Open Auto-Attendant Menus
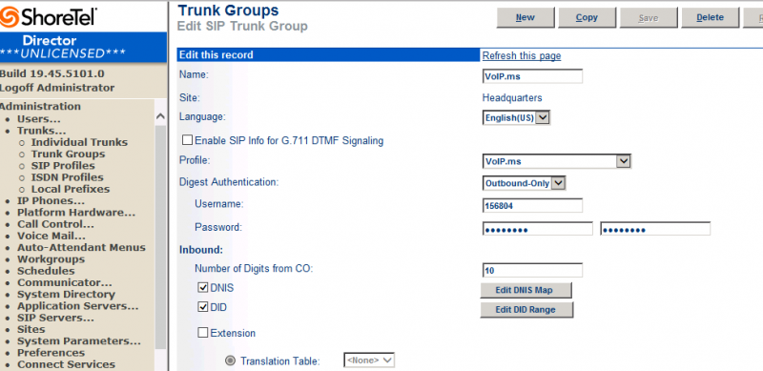This screenshot has height=371, width=763. coord(81,247)
